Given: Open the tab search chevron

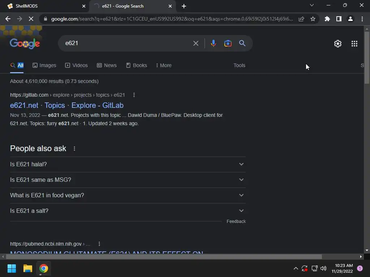Looking at the screenshot, I should coord(312,5).
